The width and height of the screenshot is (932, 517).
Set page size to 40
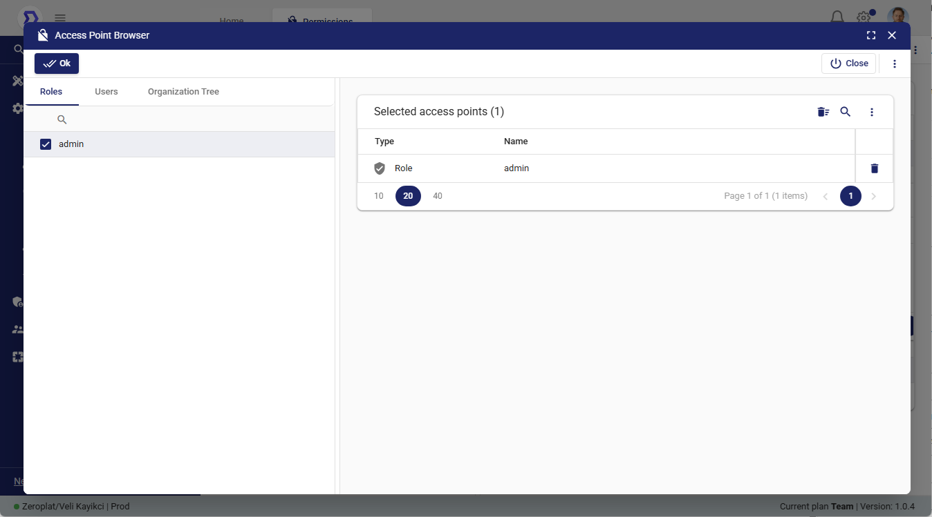click(438, 196)
